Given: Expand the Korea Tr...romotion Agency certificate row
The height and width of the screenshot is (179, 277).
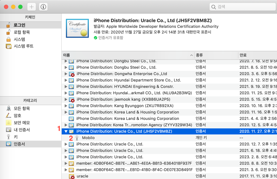Looking at the screenshot, I should pyautogui.click(x=66, y=125).
